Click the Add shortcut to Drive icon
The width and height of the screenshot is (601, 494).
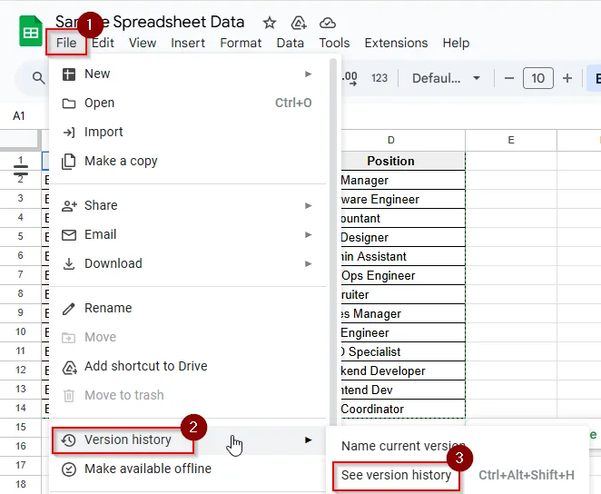(69, 367)
